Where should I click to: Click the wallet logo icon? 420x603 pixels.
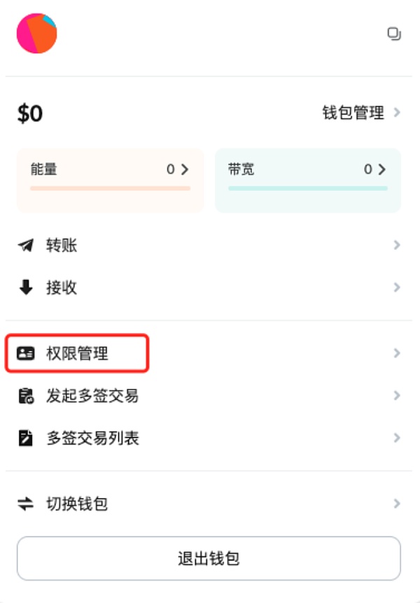click(x=36, y=34)
